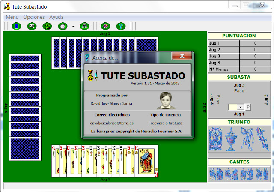The height and width of the screenshot is (192, 274).
Task: Play the K of Espadas card
Action: [115, 161]
